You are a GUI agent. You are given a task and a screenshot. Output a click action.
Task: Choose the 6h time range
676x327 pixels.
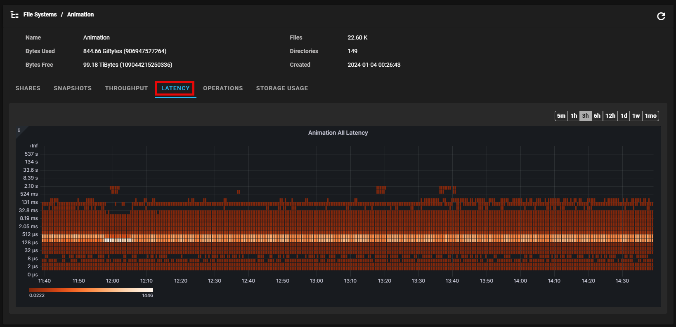click(597, 116)
